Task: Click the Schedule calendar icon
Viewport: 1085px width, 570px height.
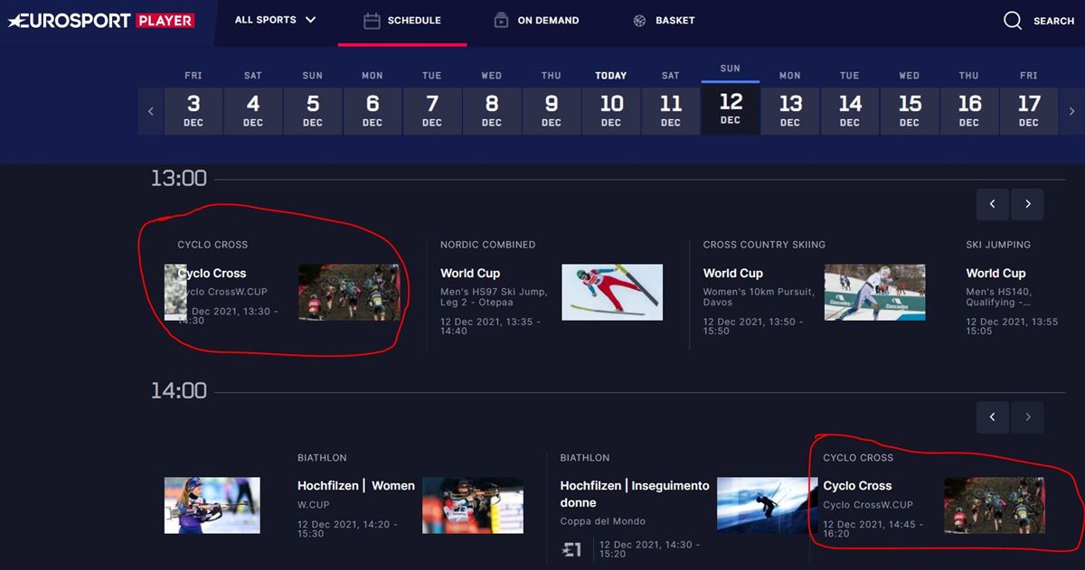Action: click(372, 21)
